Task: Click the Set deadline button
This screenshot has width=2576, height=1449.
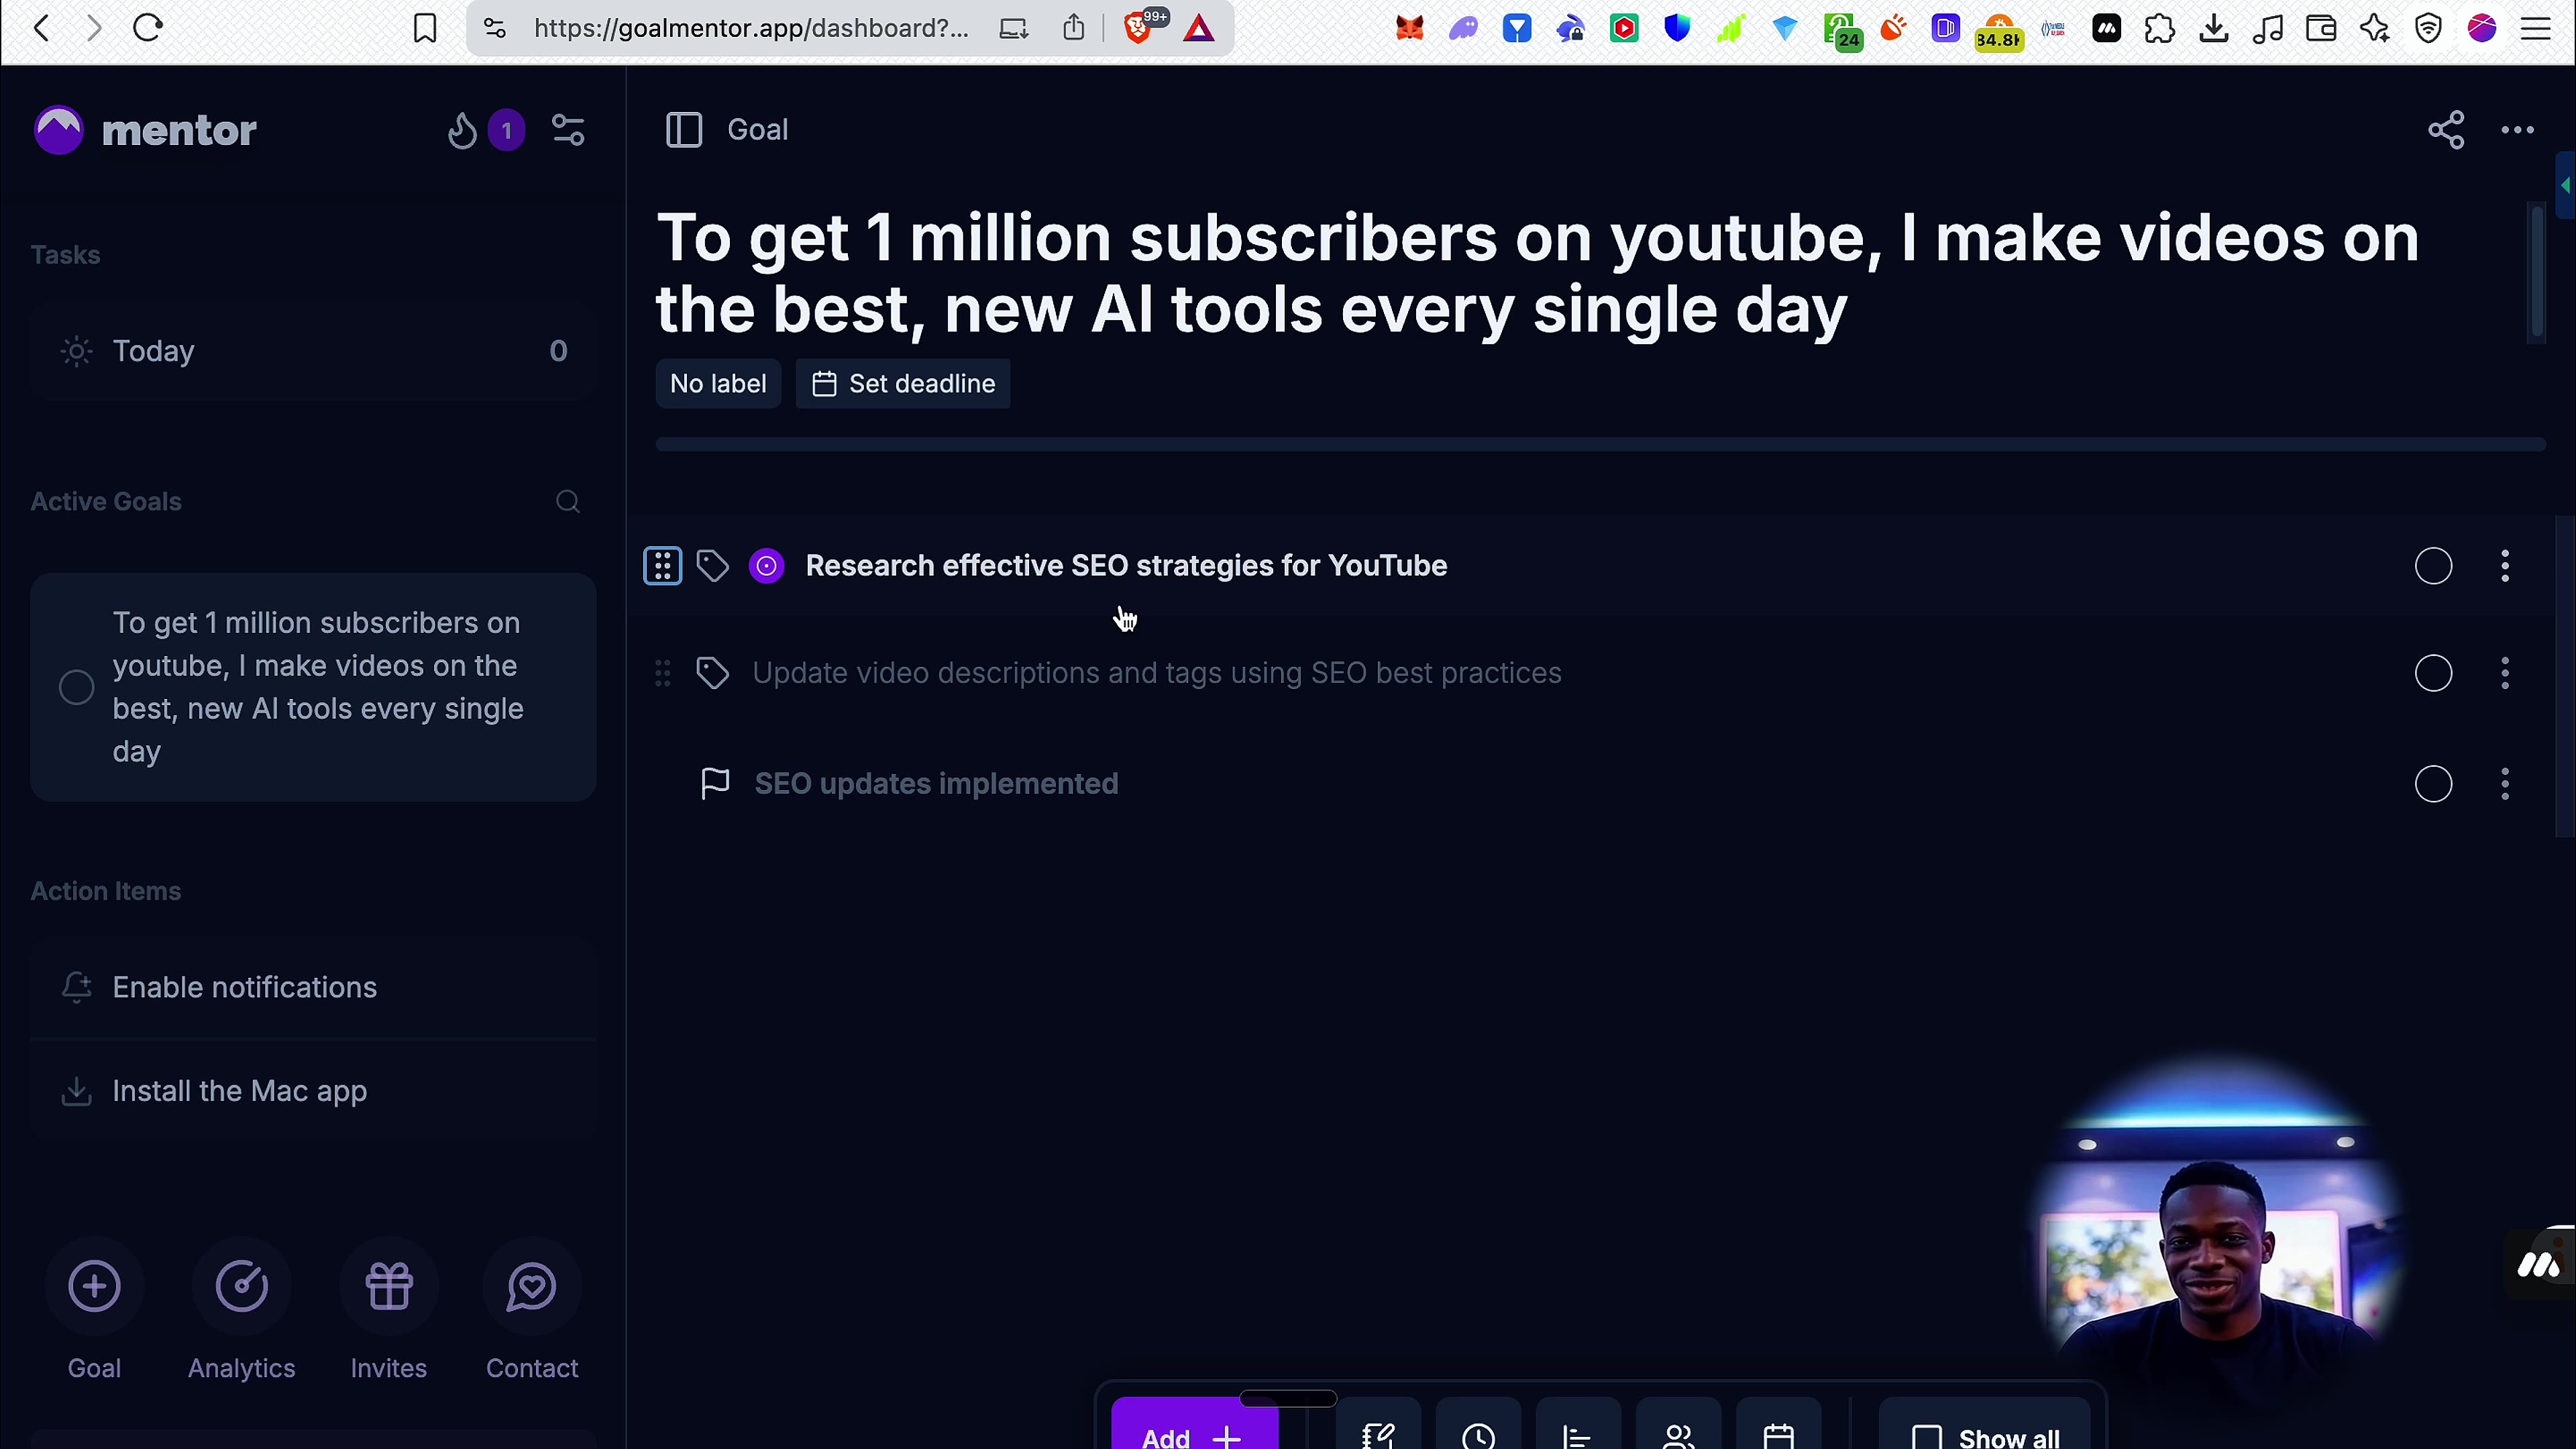Action: point(902,383)
